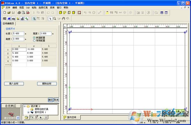Open the last output tab icon below tree
The height and width of the screenshot is (125, 191).
pos(46,117)
